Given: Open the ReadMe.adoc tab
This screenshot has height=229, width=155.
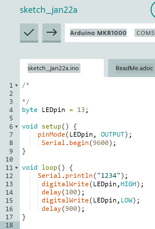Looking at the screenshot, I should [x=134, y=68].
